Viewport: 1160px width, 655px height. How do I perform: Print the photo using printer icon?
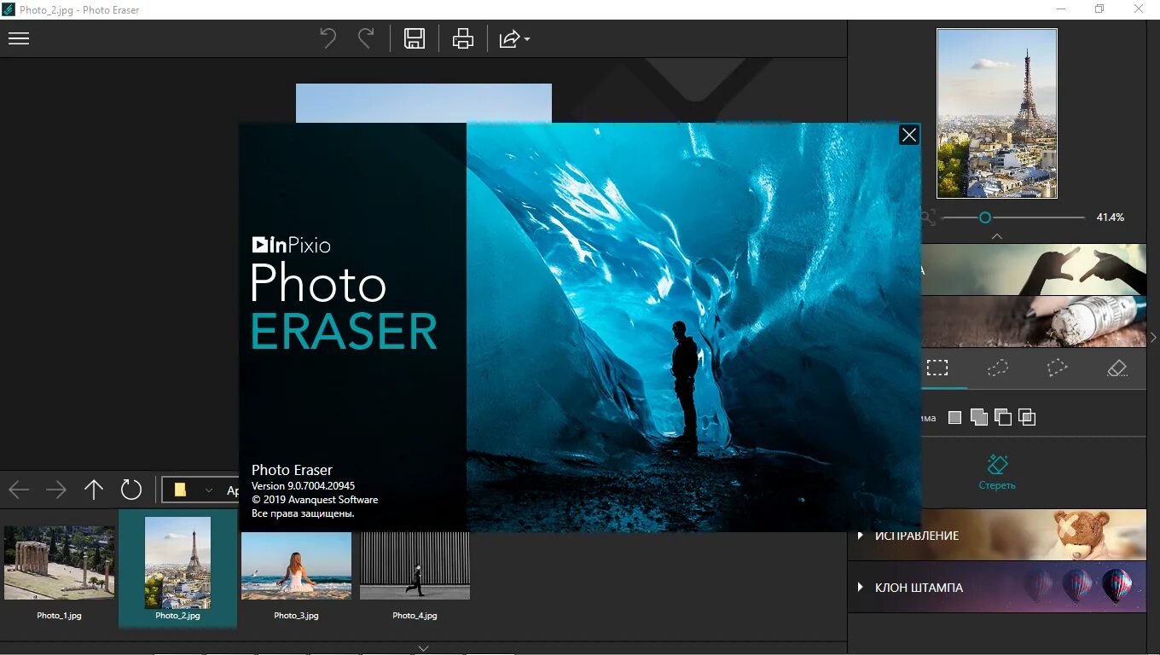[x=463, y=38]
